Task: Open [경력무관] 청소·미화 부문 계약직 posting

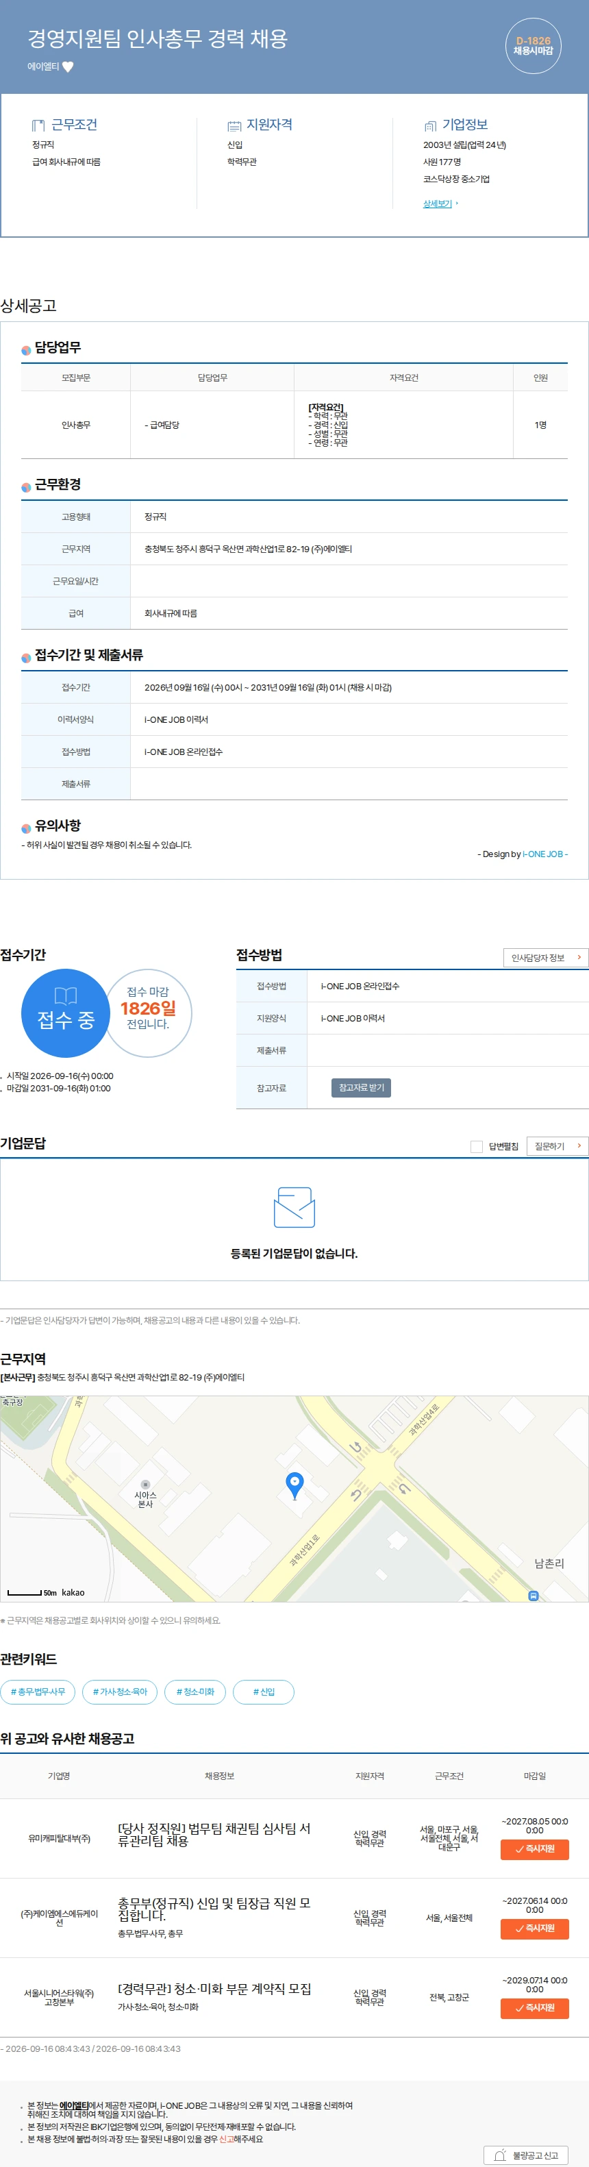Action: coord(214,1989)
